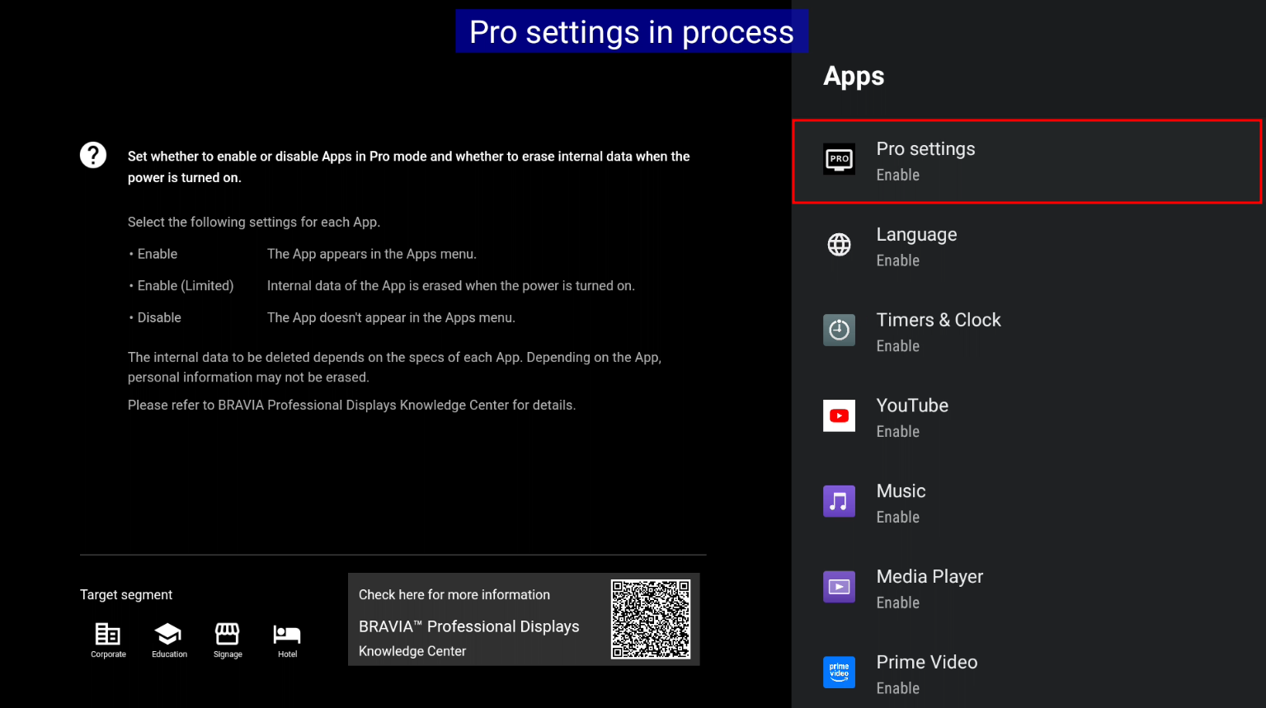This screenshot has height=708, width=1266.
Task: Click the Apps panel heading
Action: tap(854, 77)
